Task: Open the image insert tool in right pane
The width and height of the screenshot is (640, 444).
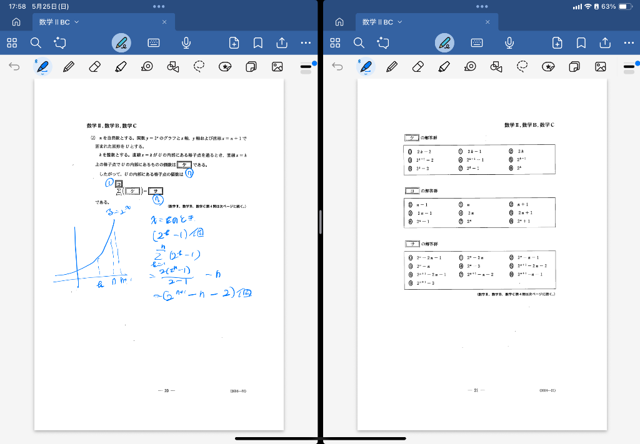Action: click(601, 66)
